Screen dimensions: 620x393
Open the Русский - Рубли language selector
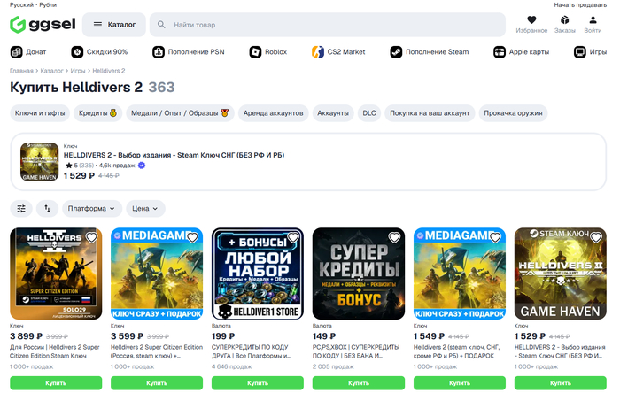click(x=34, y=4)
